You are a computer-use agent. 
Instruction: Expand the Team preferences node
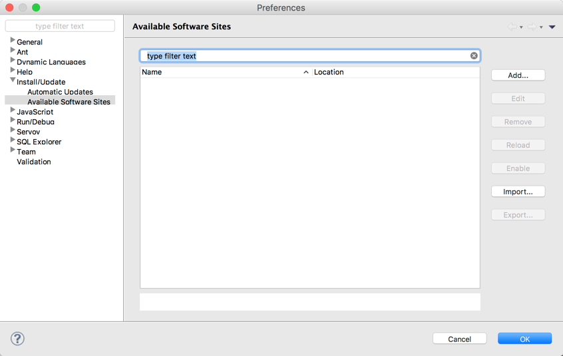[13, 151]
